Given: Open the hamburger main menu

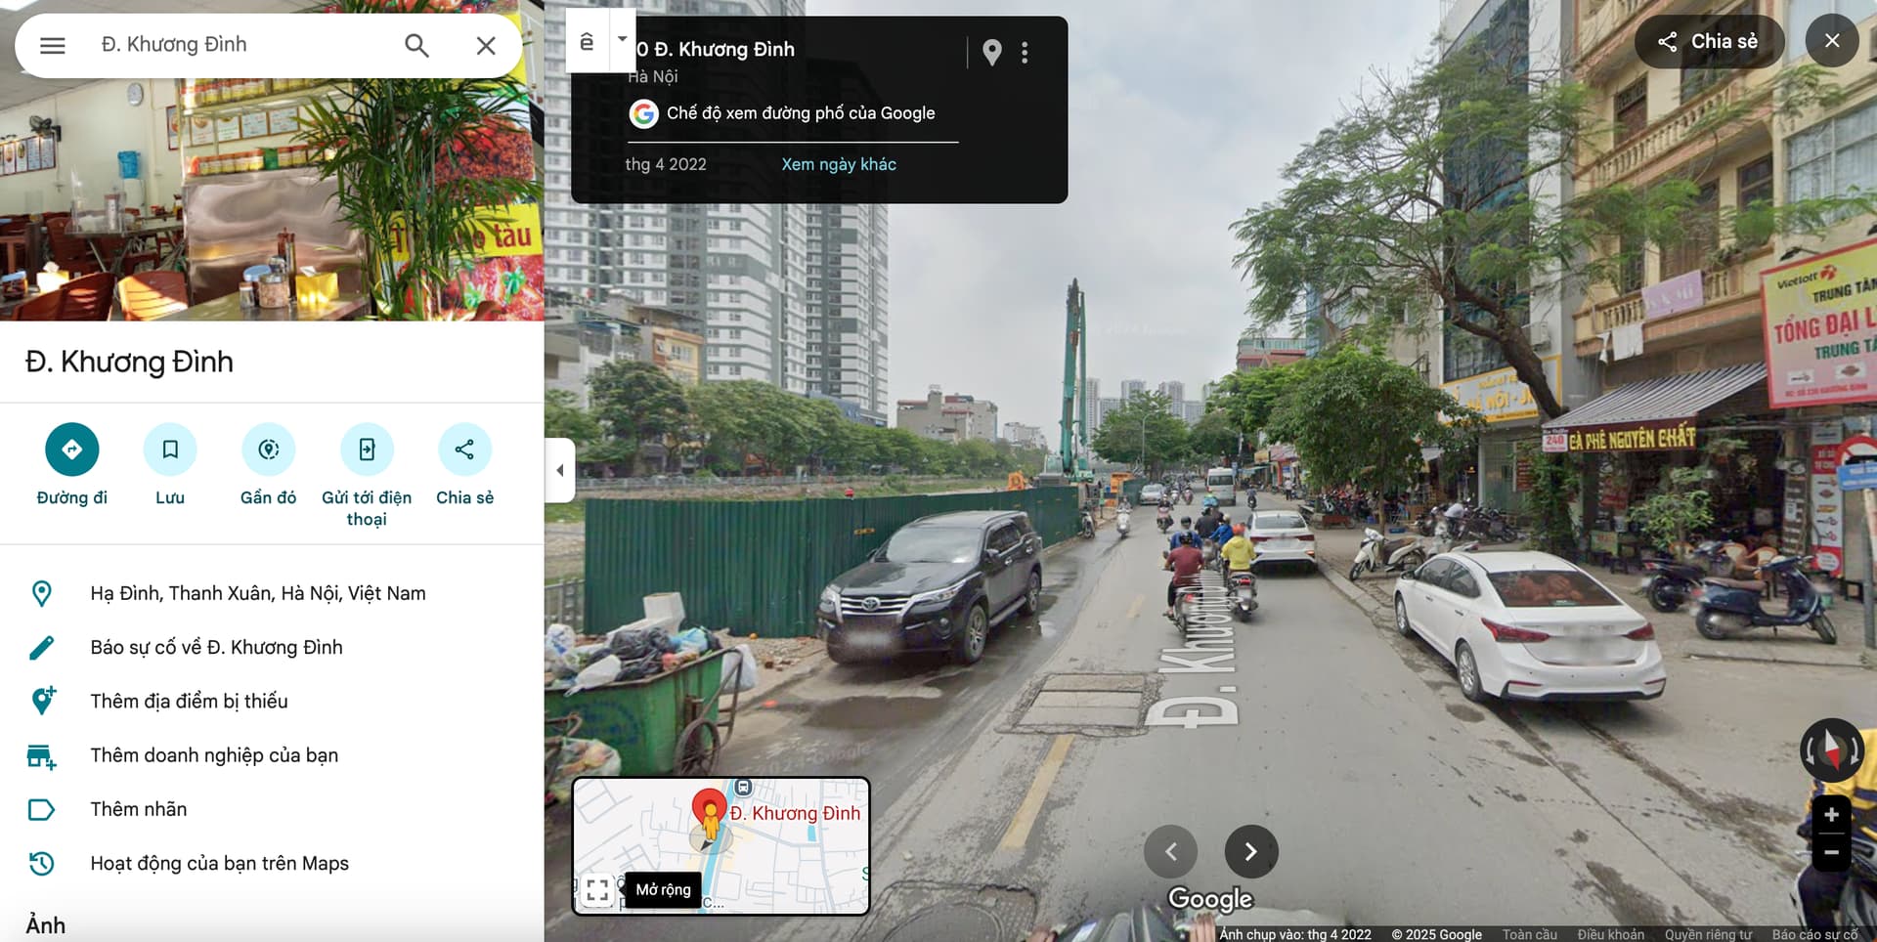Looking at the screenshot, I should (x=53, y=45).
